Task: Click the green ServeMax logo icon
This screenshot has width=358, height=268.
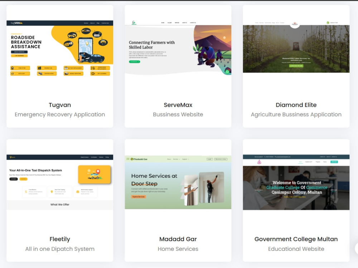Action: [134, 23]
